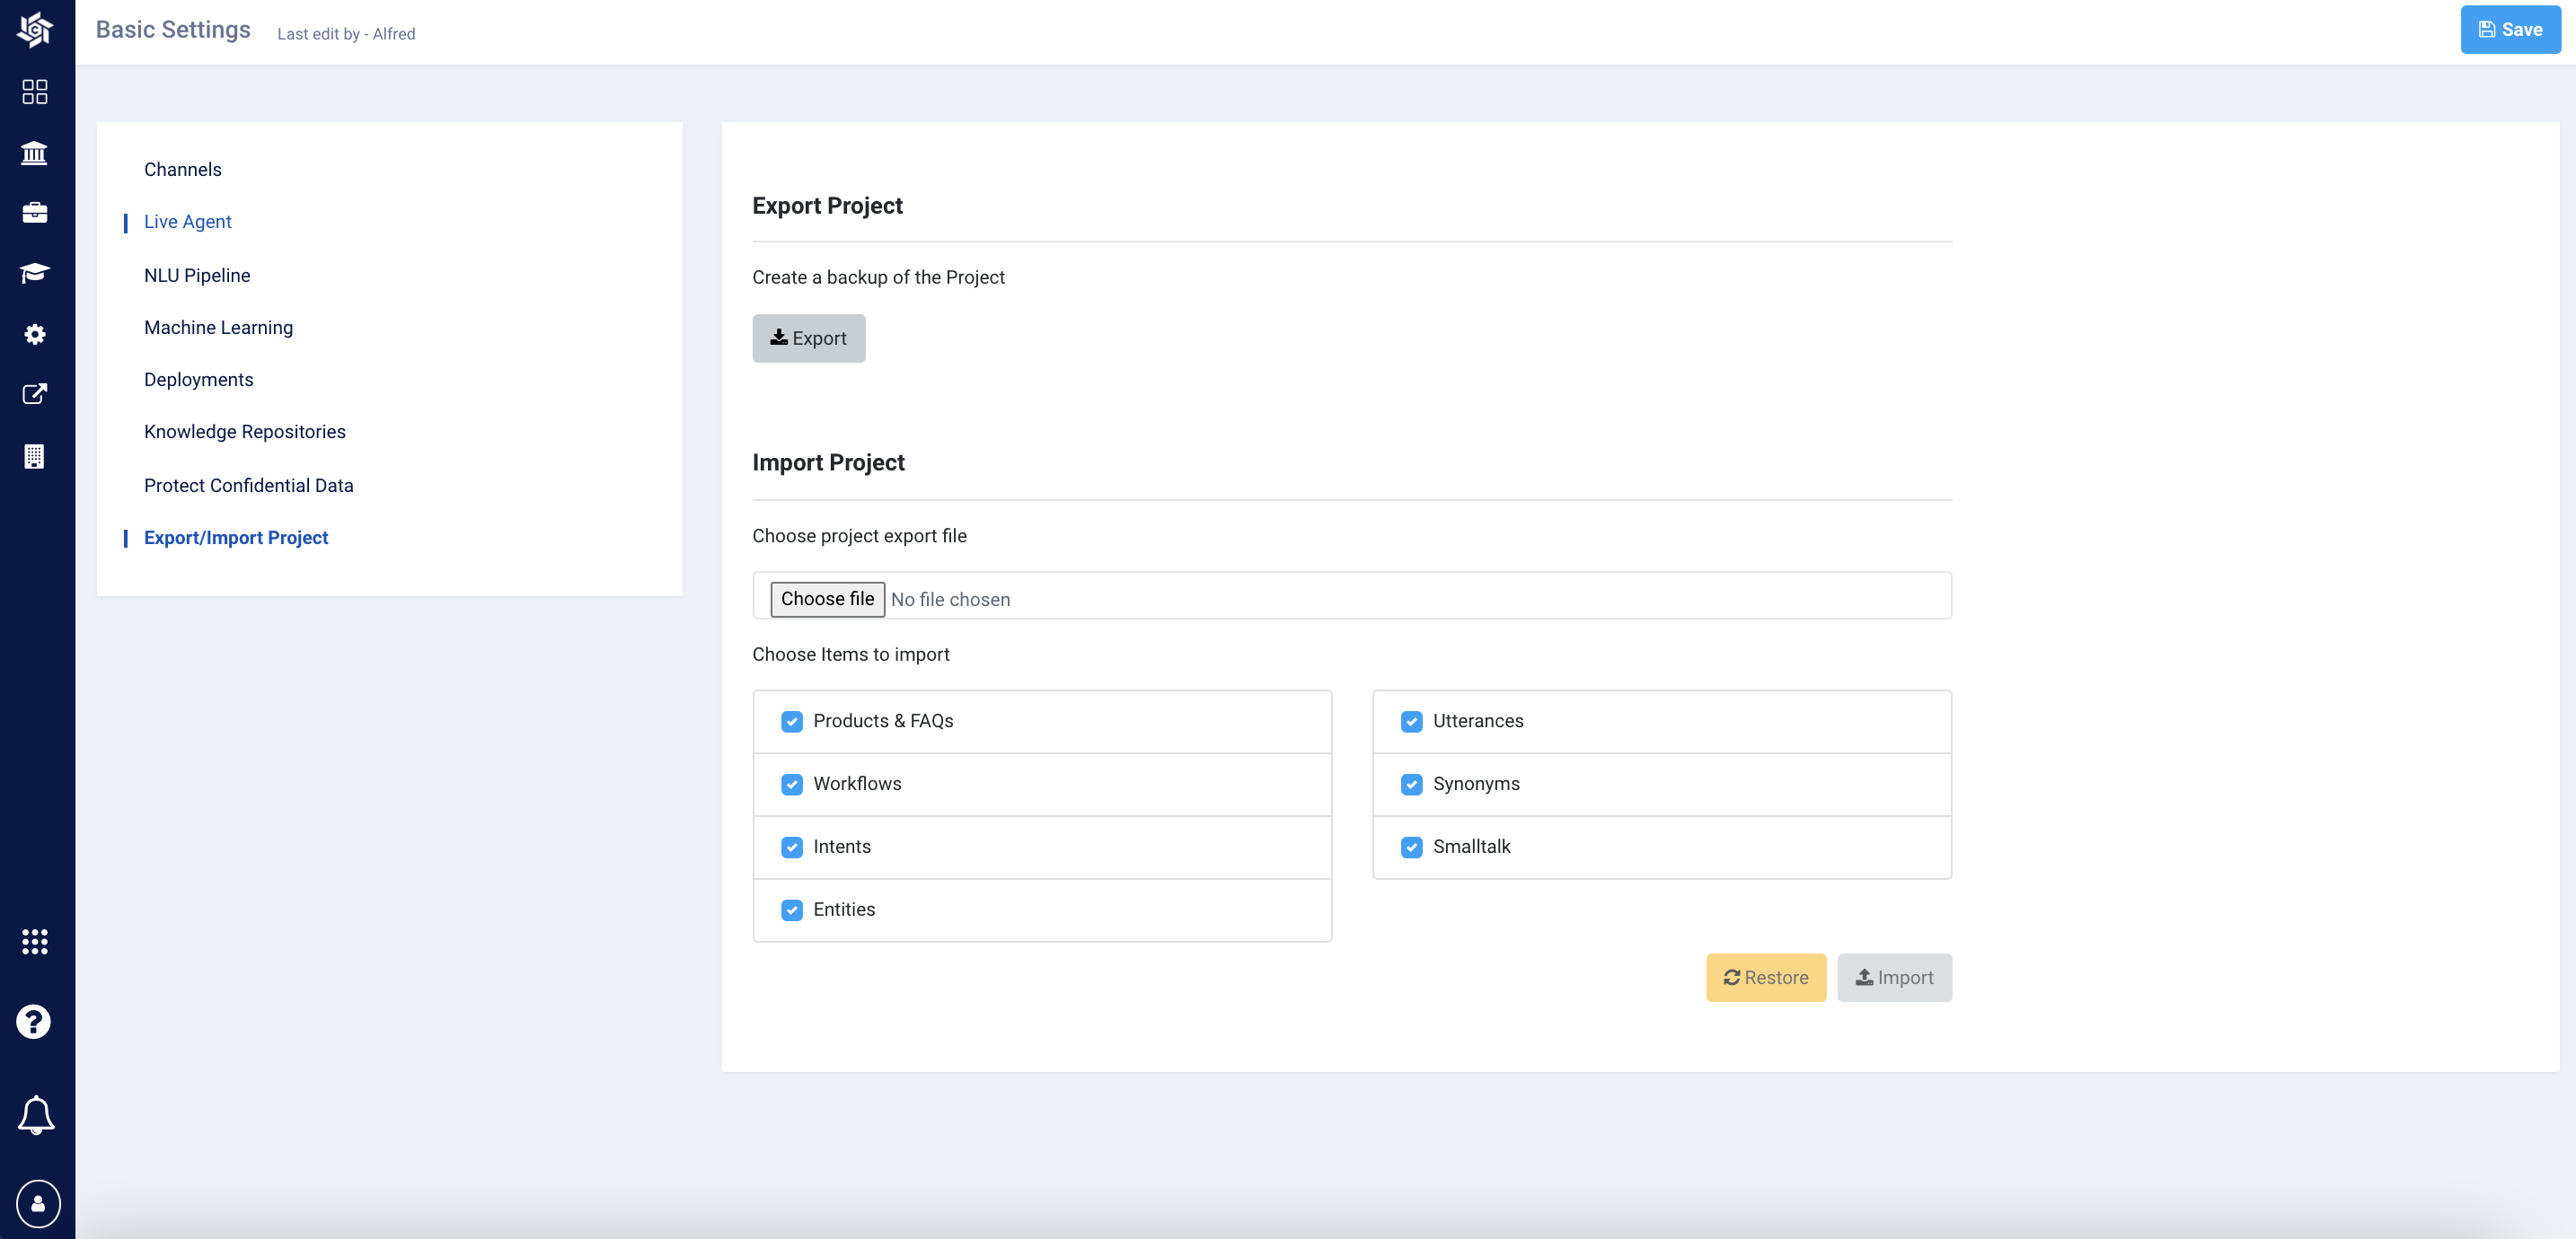Image resolution: width=2576 pixels, height=1239 pixels.
Task: Open the dashboard grid icon in sidebar
Action: coord(35,92)
